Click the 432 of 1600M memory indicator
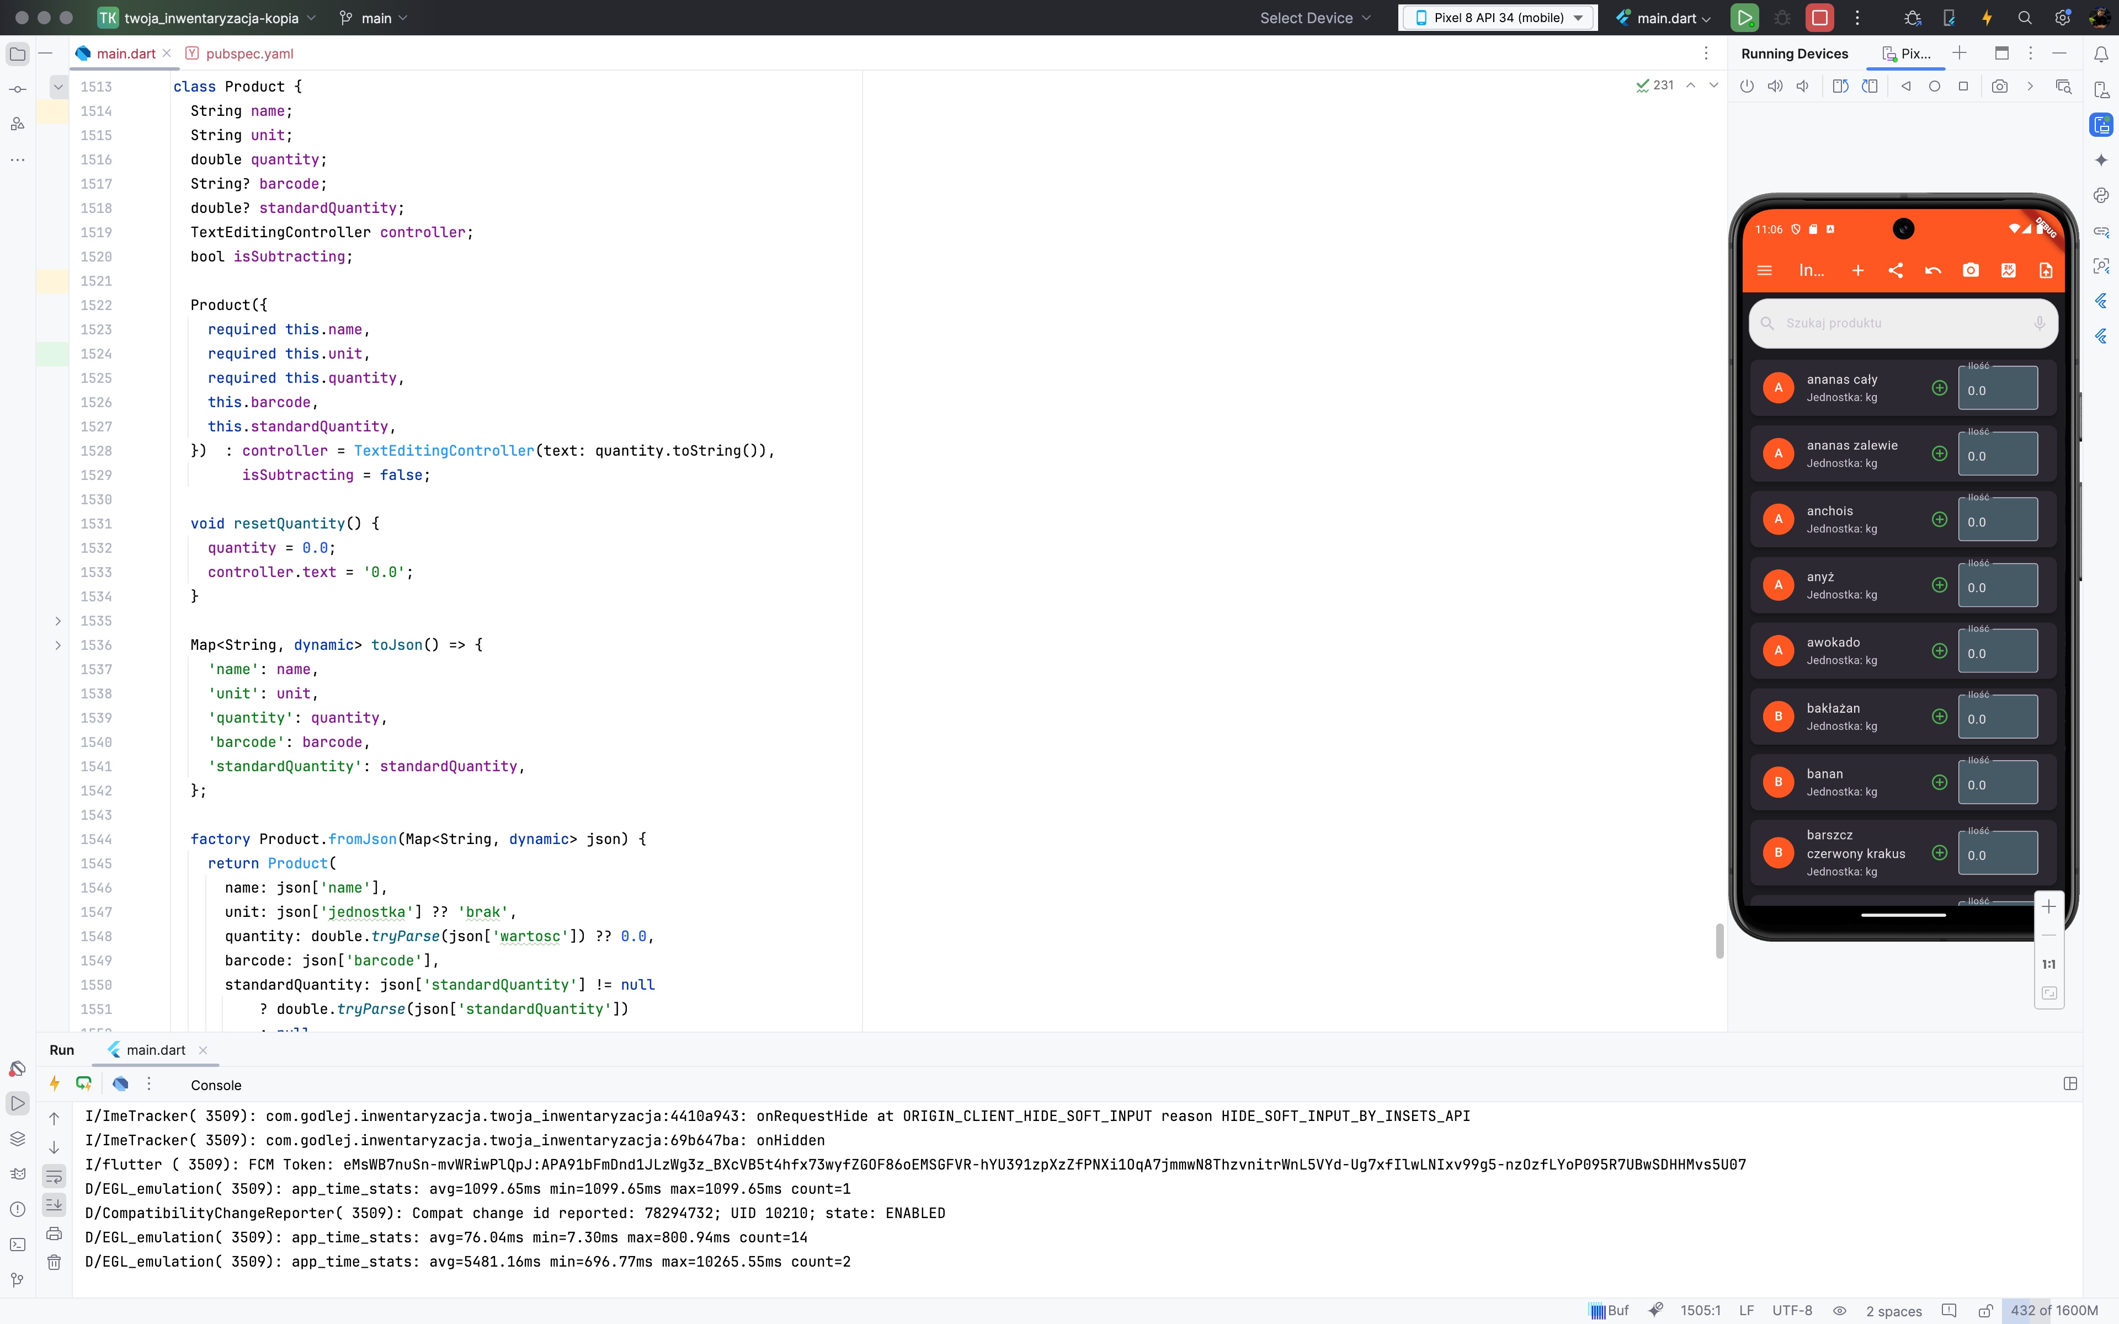The image size is (2119, 1324). click(2054, 1311)
